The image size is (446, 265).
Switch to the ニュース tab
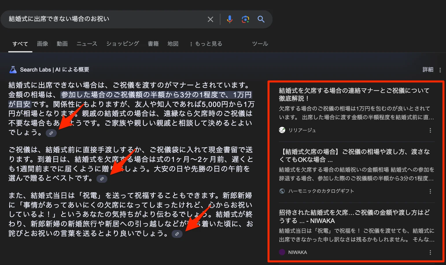pos(87,44)
